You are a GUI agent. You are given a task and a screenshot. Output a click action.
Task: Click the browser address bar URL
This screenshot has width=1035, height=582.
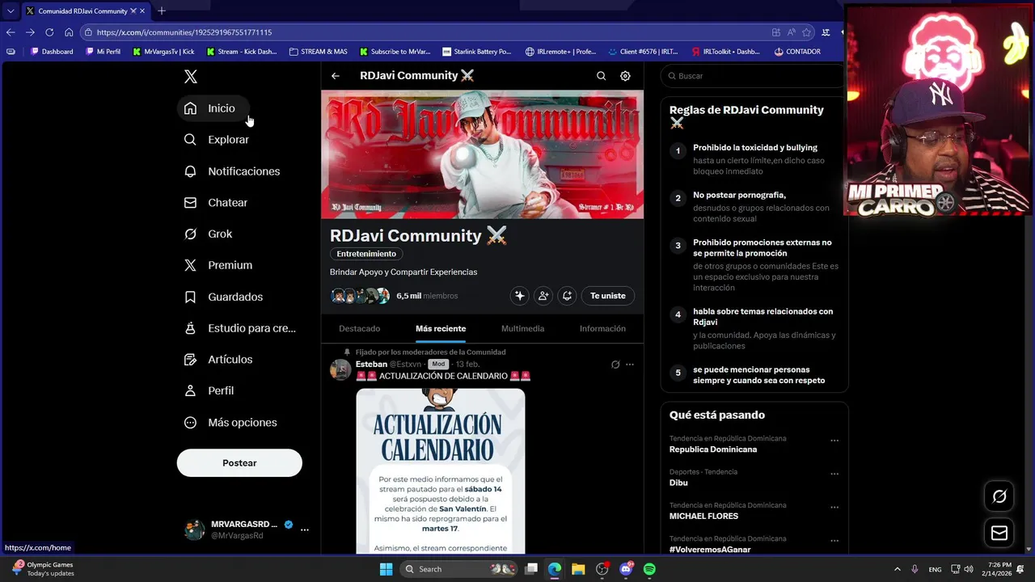coord(184,32)
